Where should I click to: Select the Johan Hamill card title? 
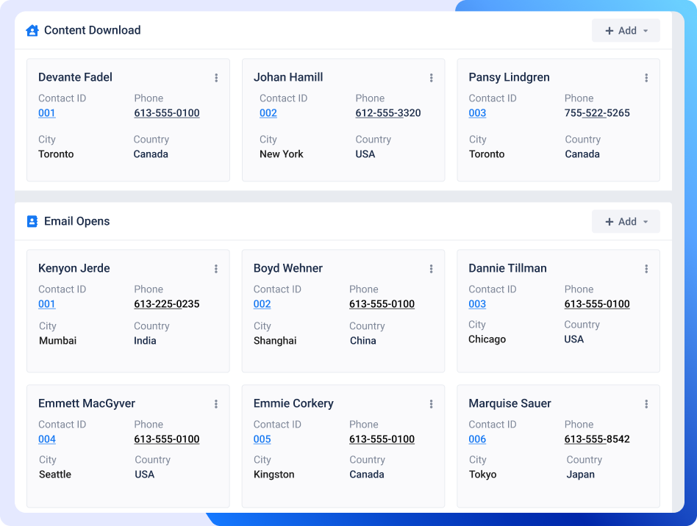[288, 77]
